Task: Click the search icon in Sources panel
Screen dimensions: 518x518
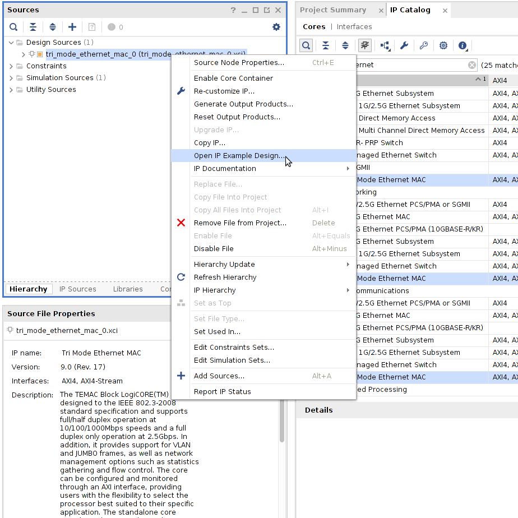Action: click(x=13, y=27)
